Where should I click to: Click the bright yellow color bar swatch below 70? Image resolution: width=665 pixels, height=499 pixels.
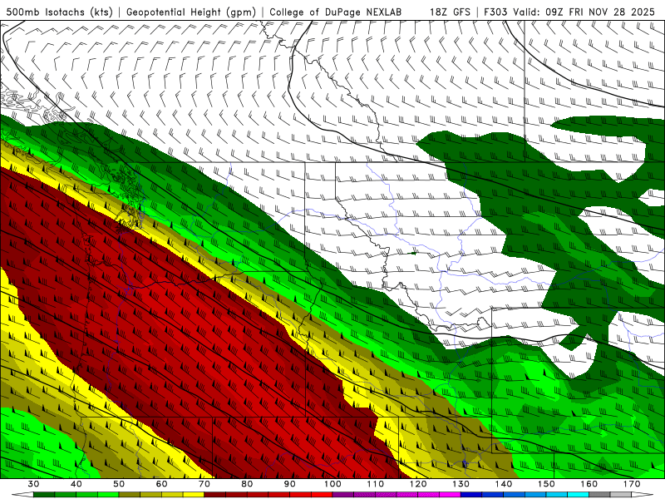[x=194, y=495]
